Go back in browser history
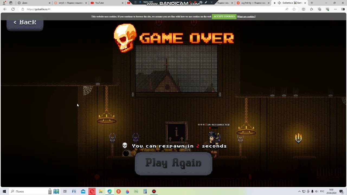 coord(5,9)
